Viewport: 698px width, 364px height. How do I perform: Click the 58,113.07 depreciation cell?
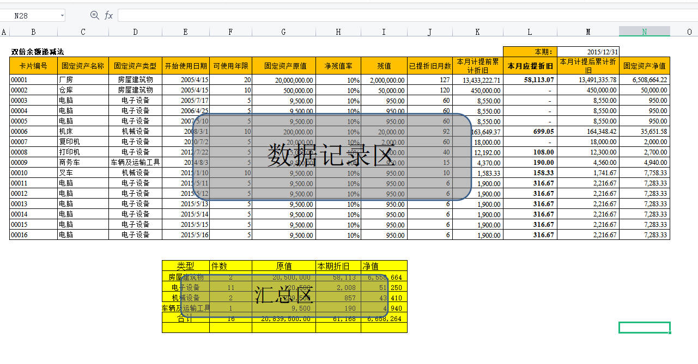click(x=530, y=80)
